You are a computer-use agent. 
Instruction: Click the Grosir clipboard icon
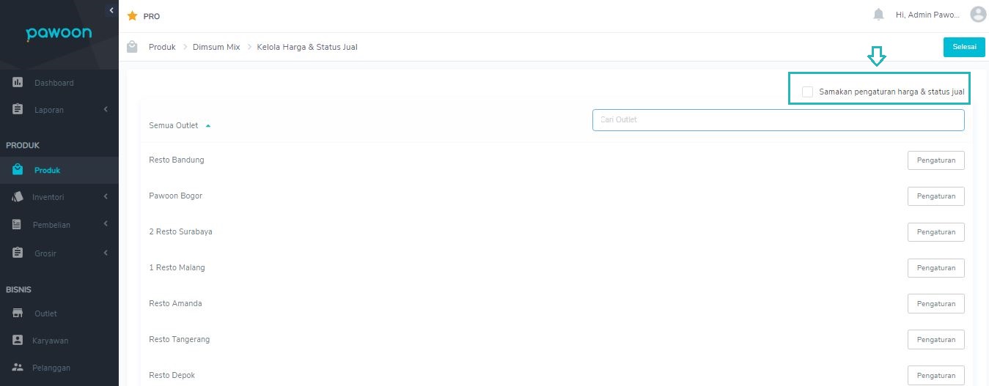[x=18, y=253]
